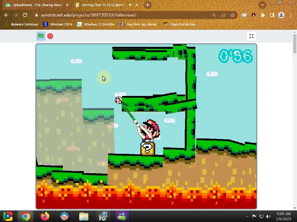Open the network status tray icon
The height and width of the screenshot is (222, 297).
pyautogui.click(x=261, y=216)
